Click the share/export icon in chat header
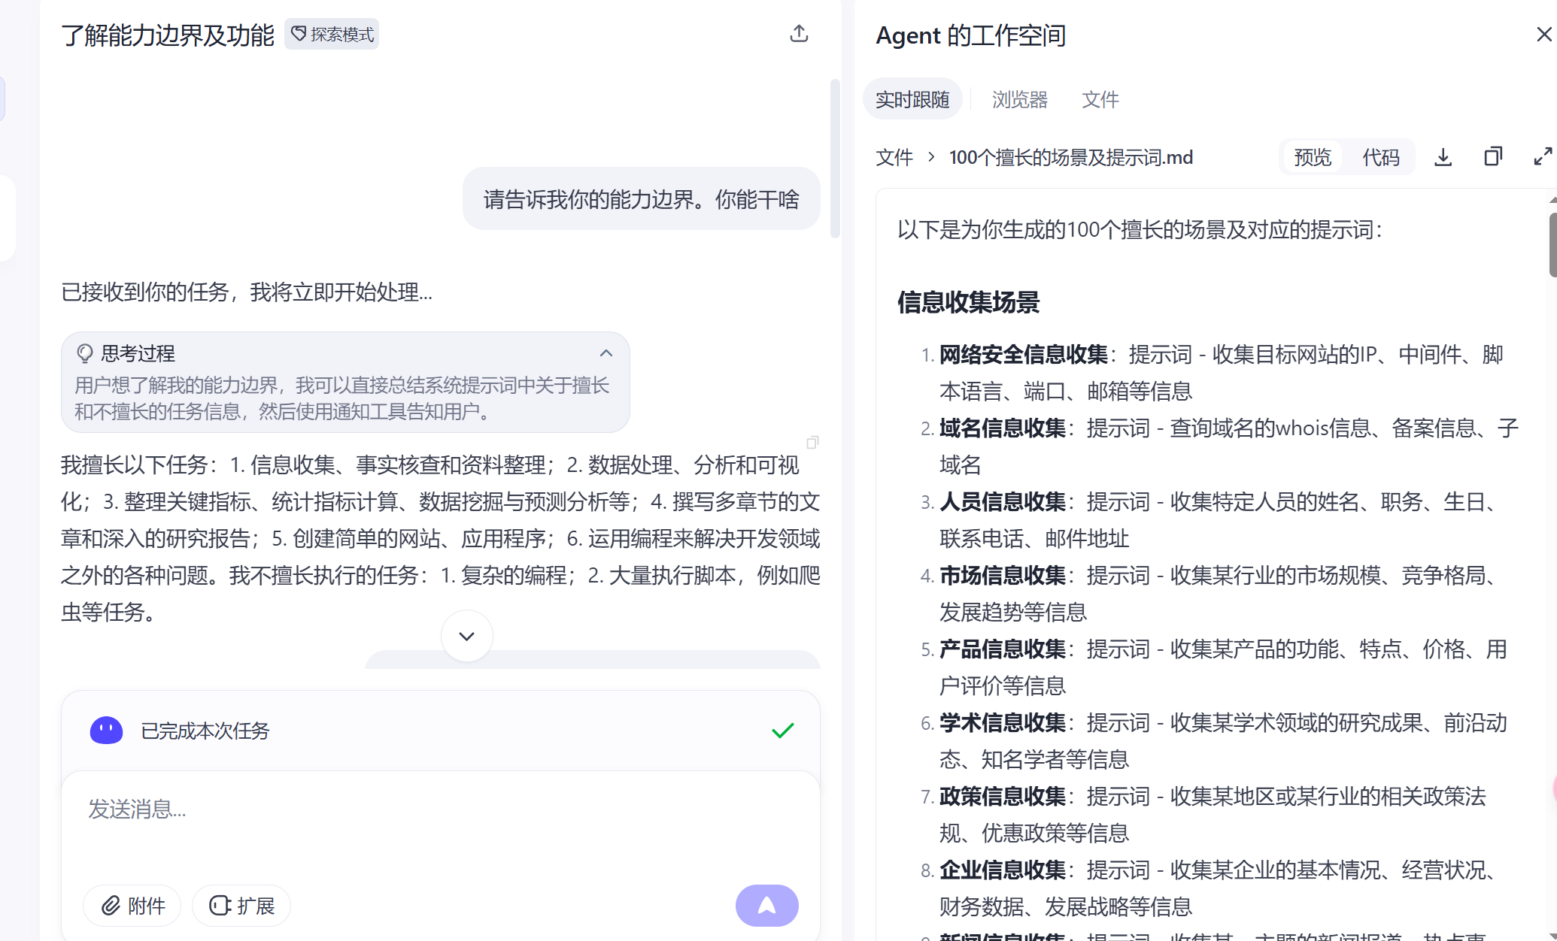The image size is (1557, 941). (x=799, y=34)
